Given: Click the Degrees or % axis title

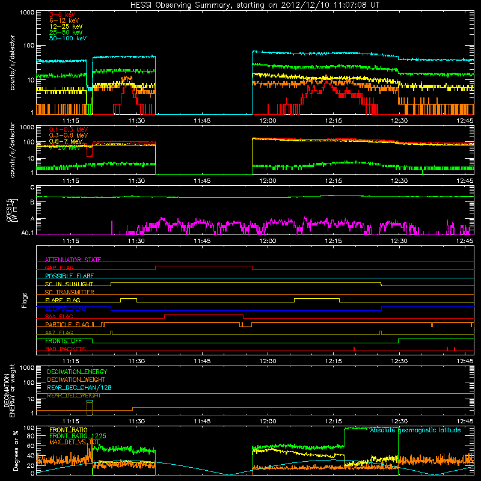Looking at the screenshot, I should pos(16,450).
